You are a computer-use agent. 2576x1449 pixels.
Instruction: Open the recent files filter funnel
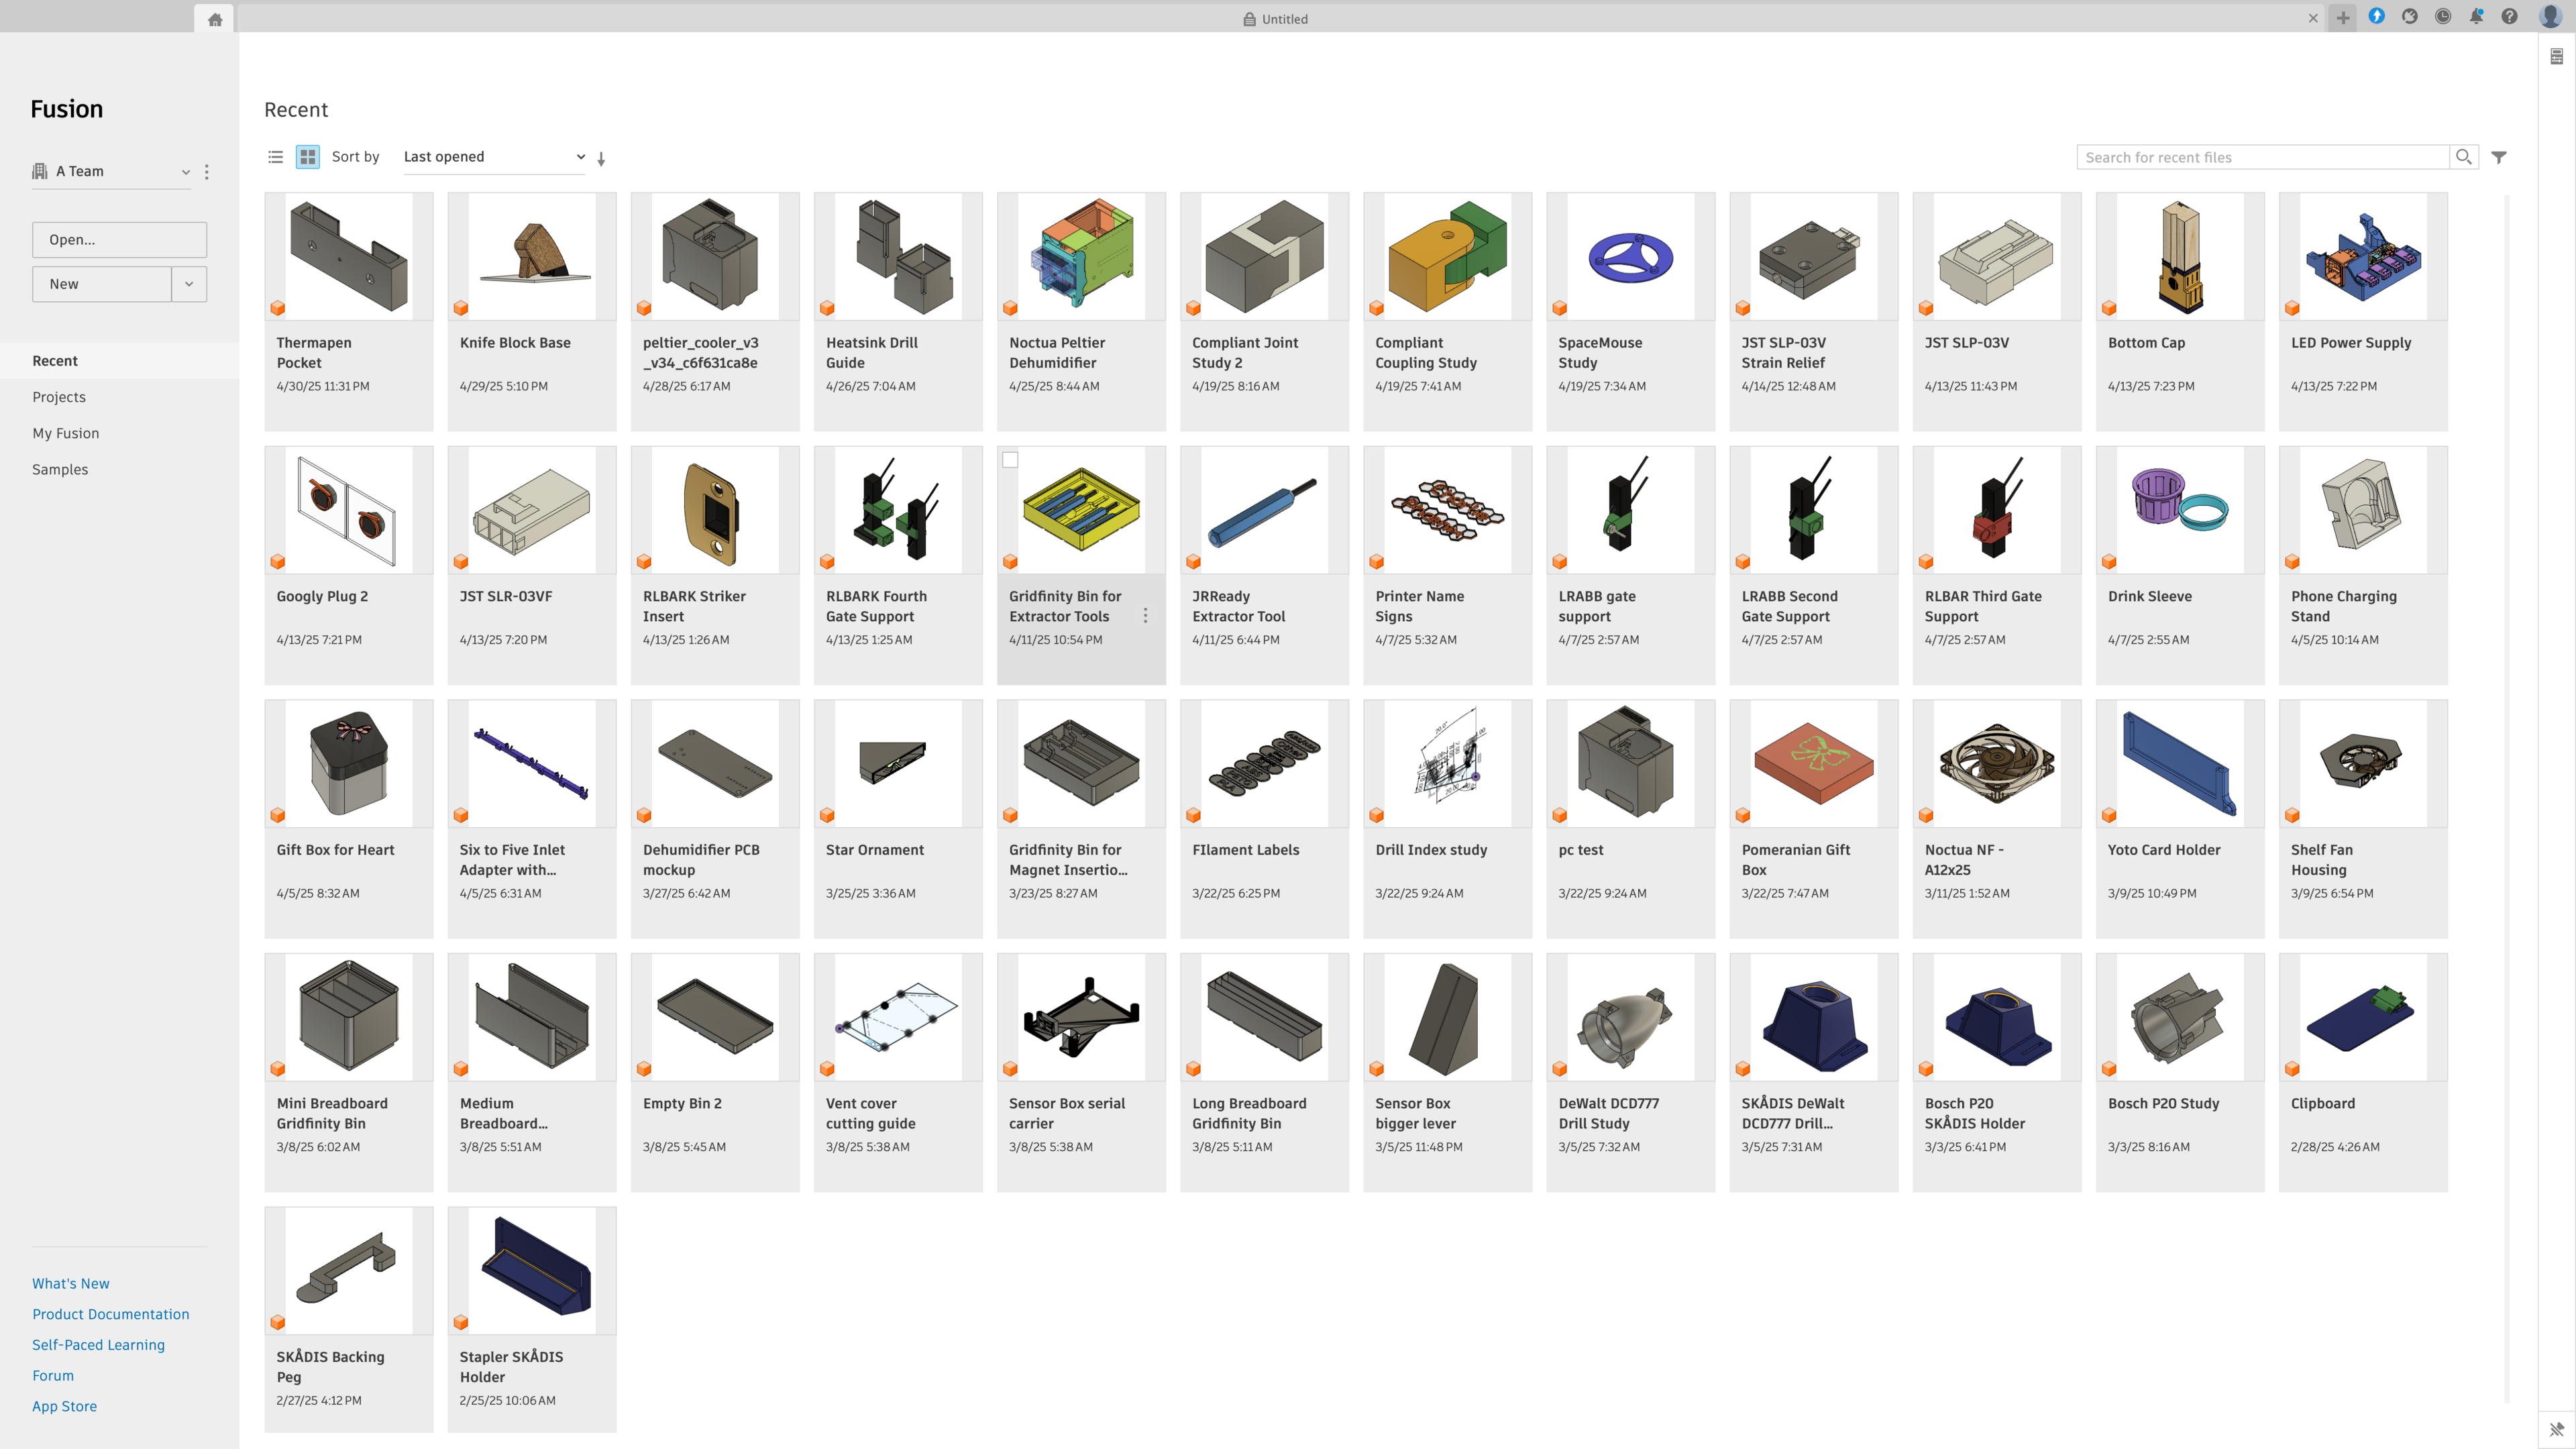[2499, 157]
